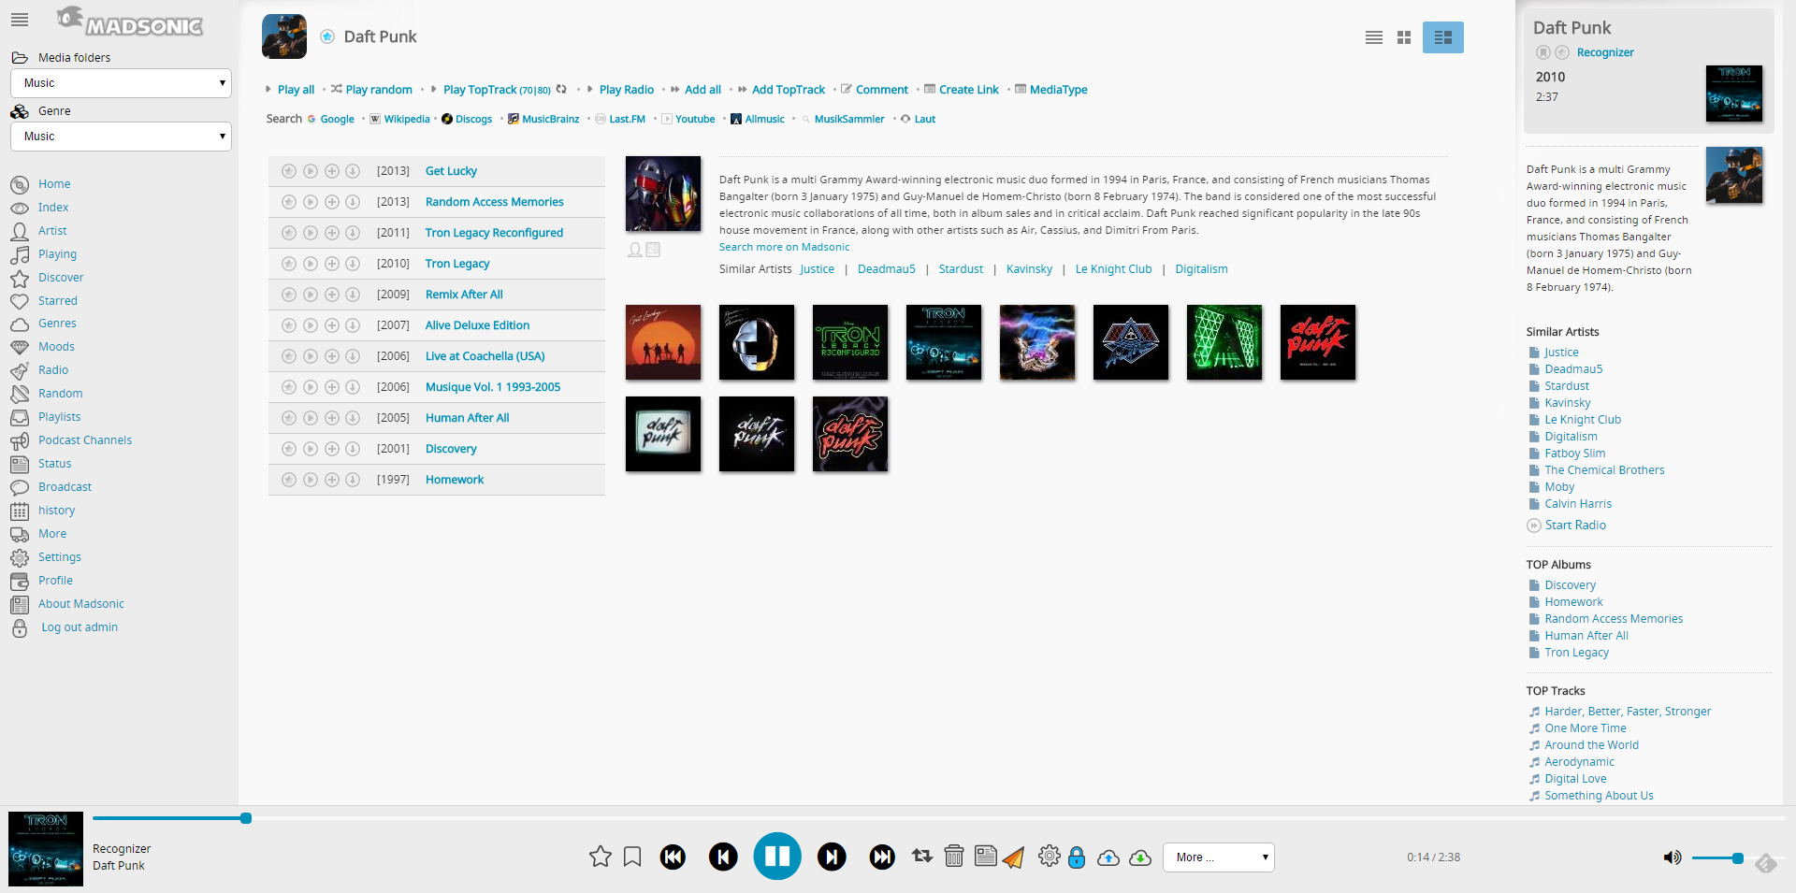The height and width of the screenshot is (893, 1796).
Task: Click the padlock icon in the player bar
Action: (x=1077, y=857)
